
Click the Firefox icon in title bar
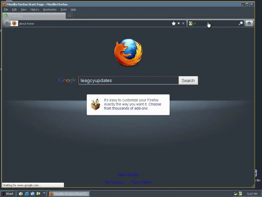(x=5, y=4)
